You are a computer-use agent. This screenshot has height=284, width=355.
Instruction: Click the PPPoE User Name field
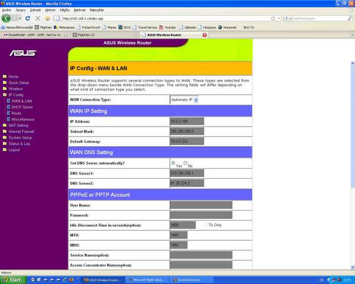tap(201, 205)
